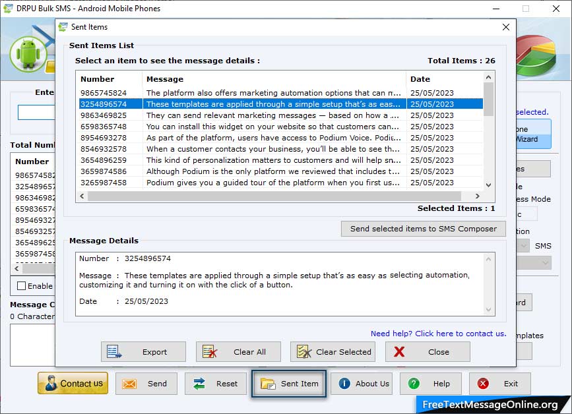Viewport: 572px width, 414px height.
Task: Click the Close button in Sent Items
Action: coord(428,351)
